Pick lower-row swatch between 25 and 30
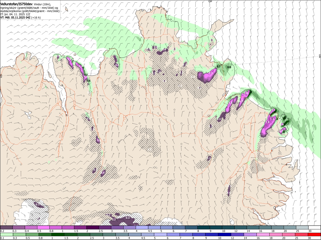Viewport: 321px width, 240px height. [302, 235]
